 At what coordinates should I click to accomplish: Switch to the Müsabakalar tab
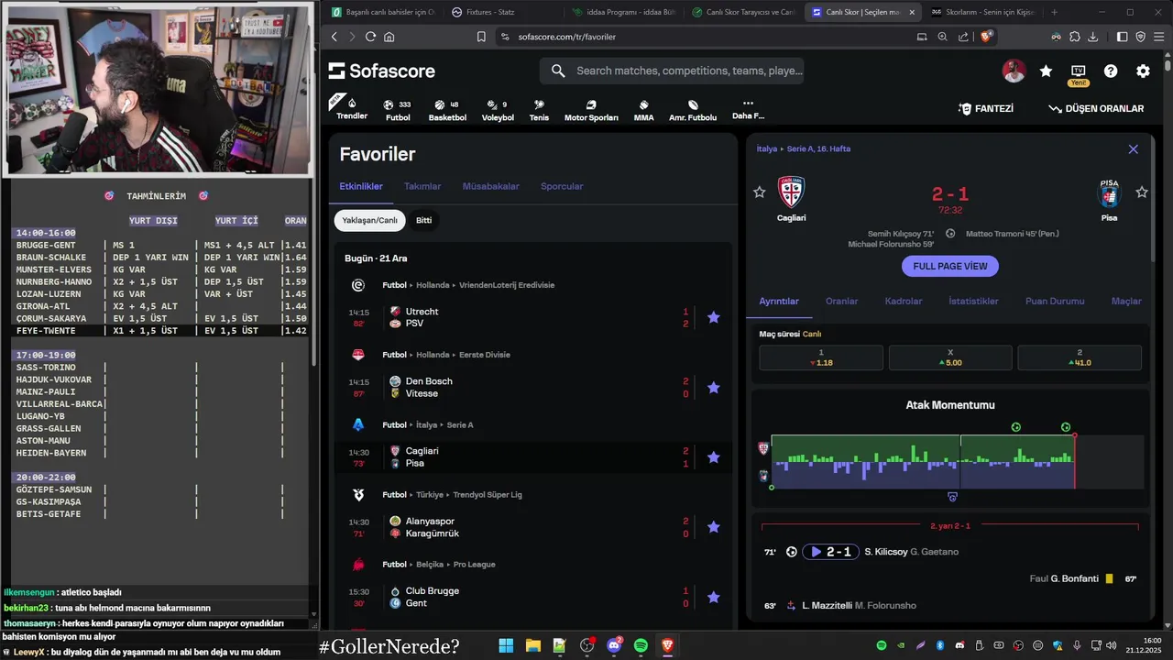click(490, 186)
